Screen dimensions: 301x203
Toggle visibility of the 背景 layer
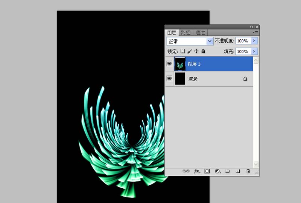169,78
